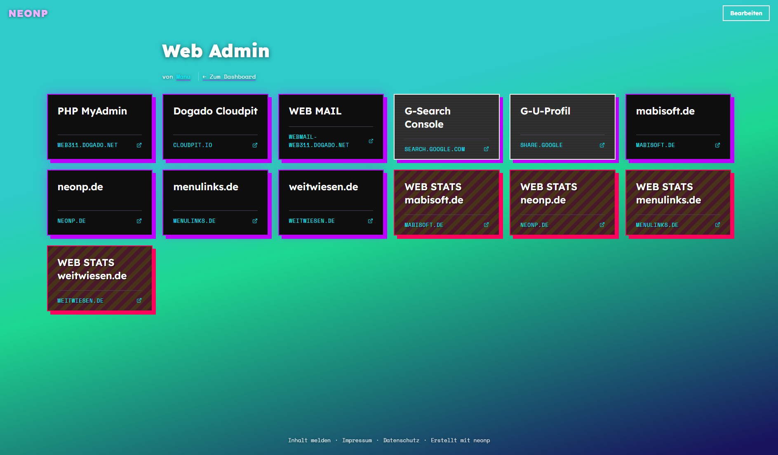Click MENULINKS.DE url on menulinks.de card
Image resolution: width=778 pixels, height=455 pixels.
pos(194,221)
